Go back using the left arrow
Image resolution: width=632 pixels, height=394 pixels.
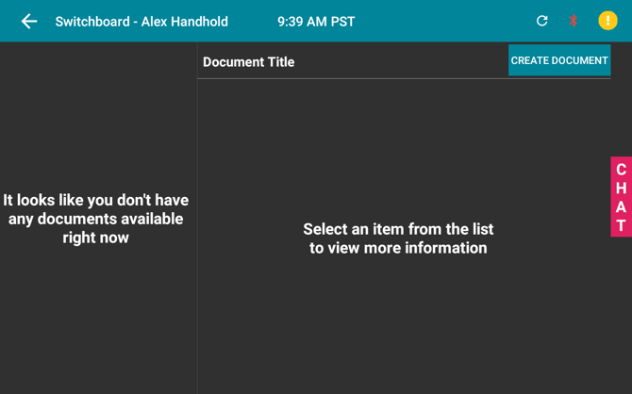tap(29, 22)
